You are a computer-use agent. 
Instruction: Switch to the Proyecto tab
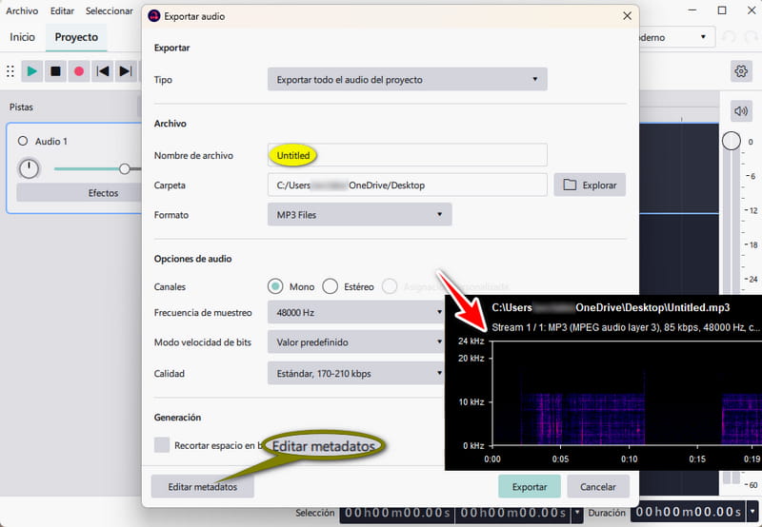click(76, 37)
